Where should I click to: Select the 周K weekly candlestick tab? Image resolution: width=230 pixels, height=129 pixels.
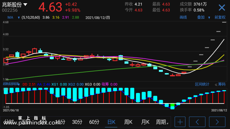[x=128, y=122]
